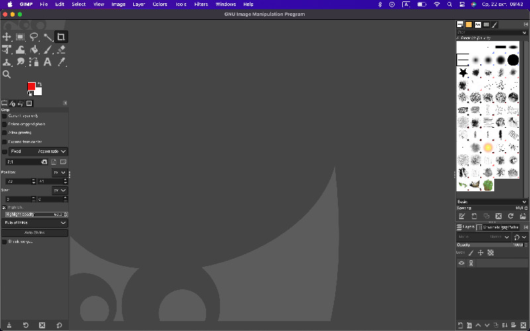Toggle lock alpha channel checkerboard icon

tap(490, 253)
